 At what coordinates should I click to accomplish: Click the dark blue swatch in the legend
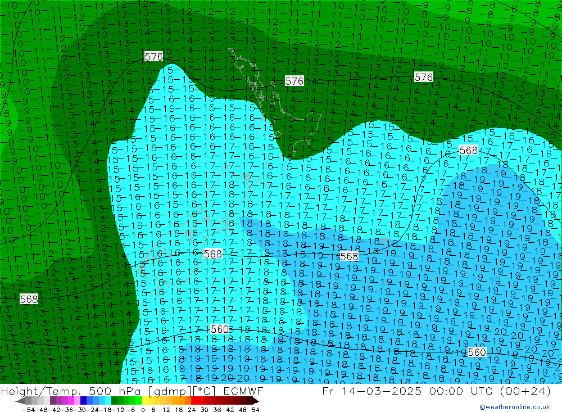83,401
